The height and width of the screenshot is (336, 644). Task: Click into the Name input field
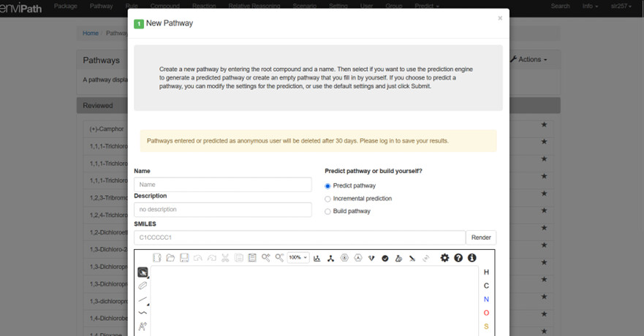[x=223, y=185]
